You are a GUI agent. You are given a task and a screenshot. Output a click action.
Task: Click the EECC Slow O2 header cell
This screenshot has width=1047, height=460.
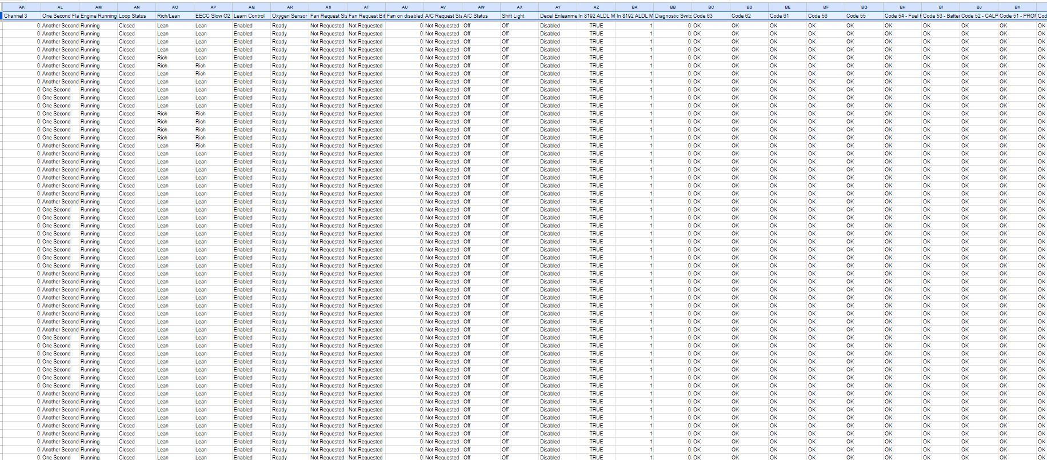[x=213, y=16]
